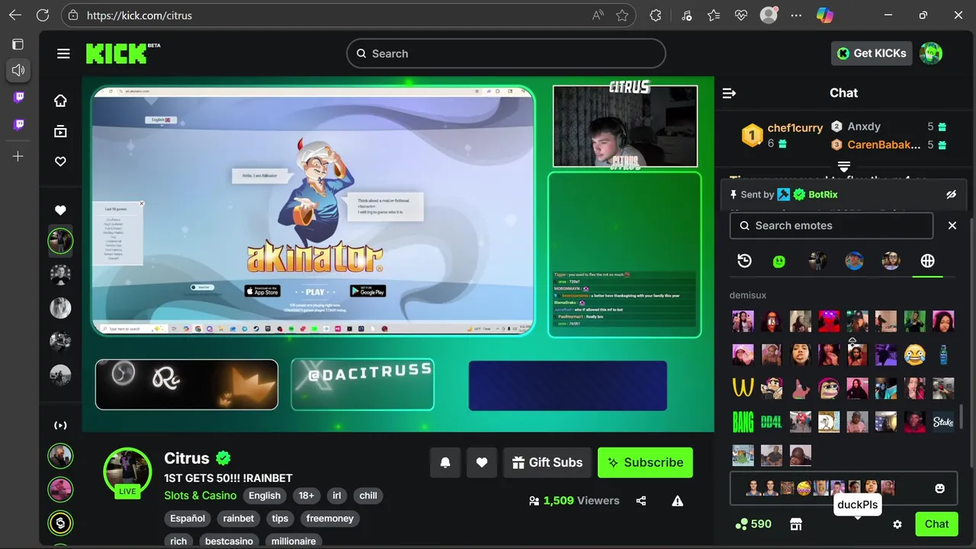The image size is (976, 549).
Task: Select the 18+ tag
Action: click(x=307, y=496)
